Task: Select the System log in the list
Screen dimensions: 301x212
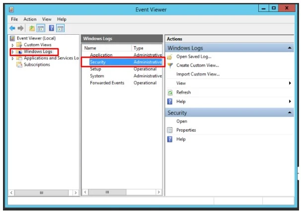Action: click(97, 76)
